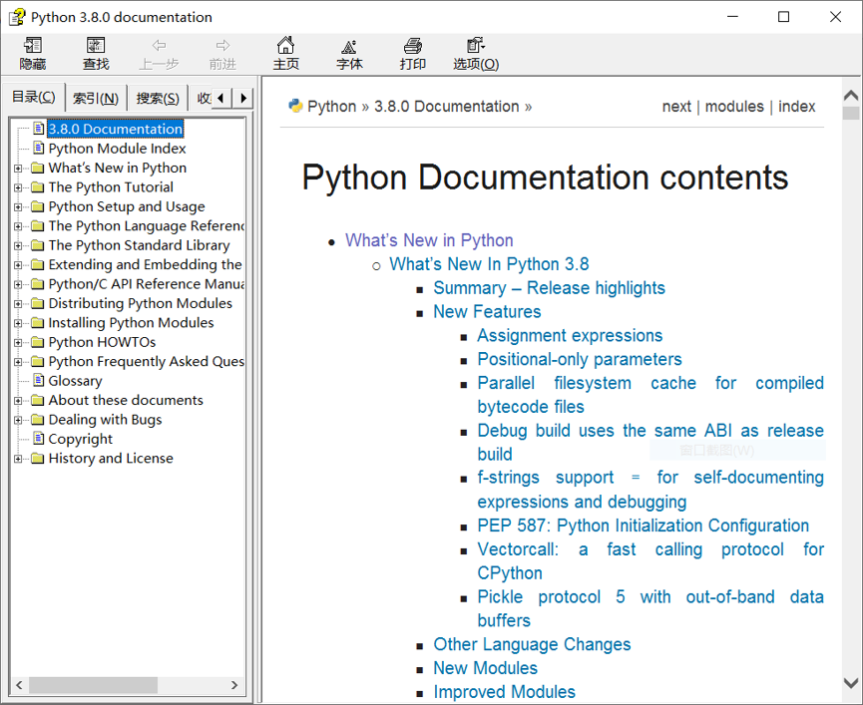
Task: Expand Python Frequently Asked Questions node
Action: click(x=18, y=362)
